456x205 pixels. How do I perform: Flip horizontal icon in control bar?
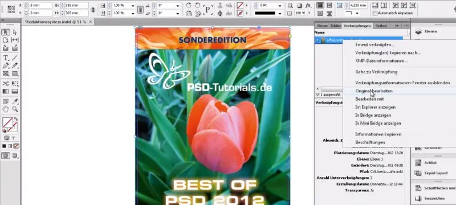(189, 13)
